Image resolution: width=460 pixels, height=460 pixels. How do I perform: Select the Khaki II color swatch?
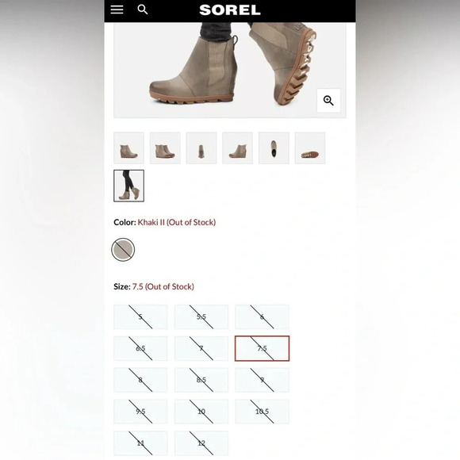(x=123, y=249)
